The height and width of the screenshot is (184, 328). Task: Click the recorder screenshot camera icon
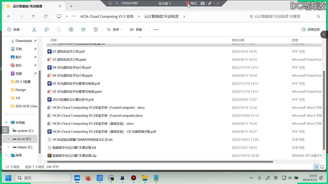pos(202,3)
